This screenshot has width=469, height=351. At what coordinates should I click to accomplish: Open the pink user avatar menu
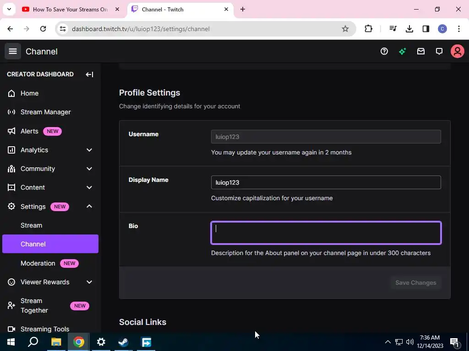[x=458, y=51]
